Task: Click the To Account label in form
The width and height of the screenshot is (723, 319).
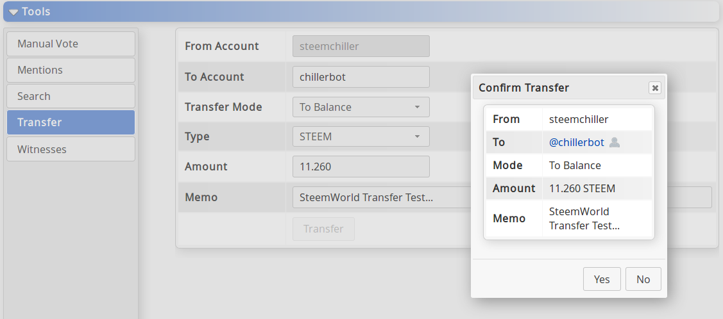Action: click(214, 77)
